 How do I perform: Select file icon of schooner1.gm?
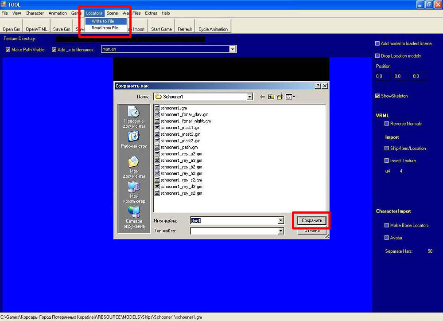point(157,108)
